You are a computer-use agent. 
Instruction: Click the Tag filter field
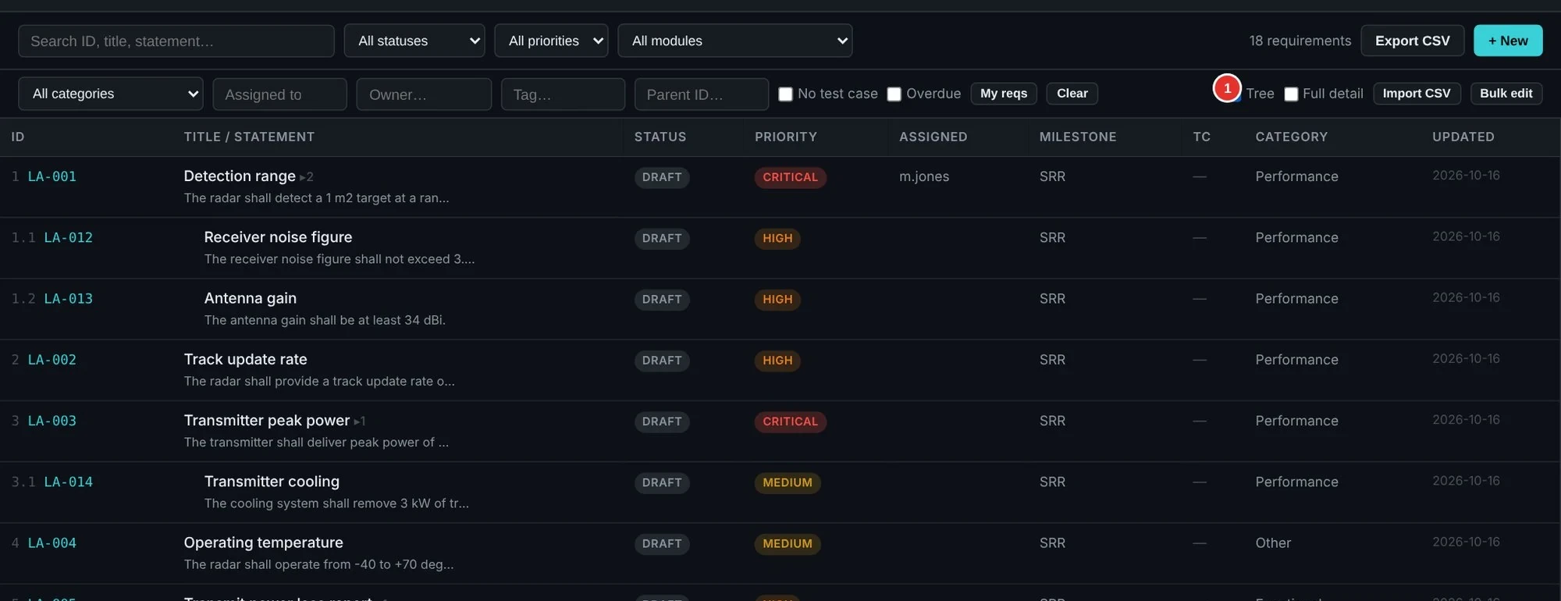(x=563, y=94)
